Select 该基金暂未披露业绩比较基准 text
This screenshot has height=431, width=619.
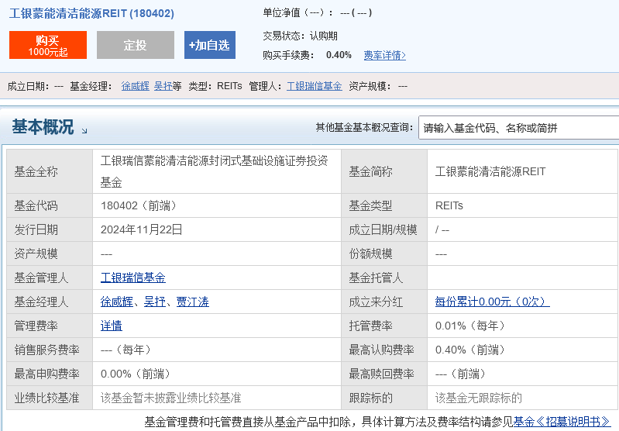tap(170, 398)
